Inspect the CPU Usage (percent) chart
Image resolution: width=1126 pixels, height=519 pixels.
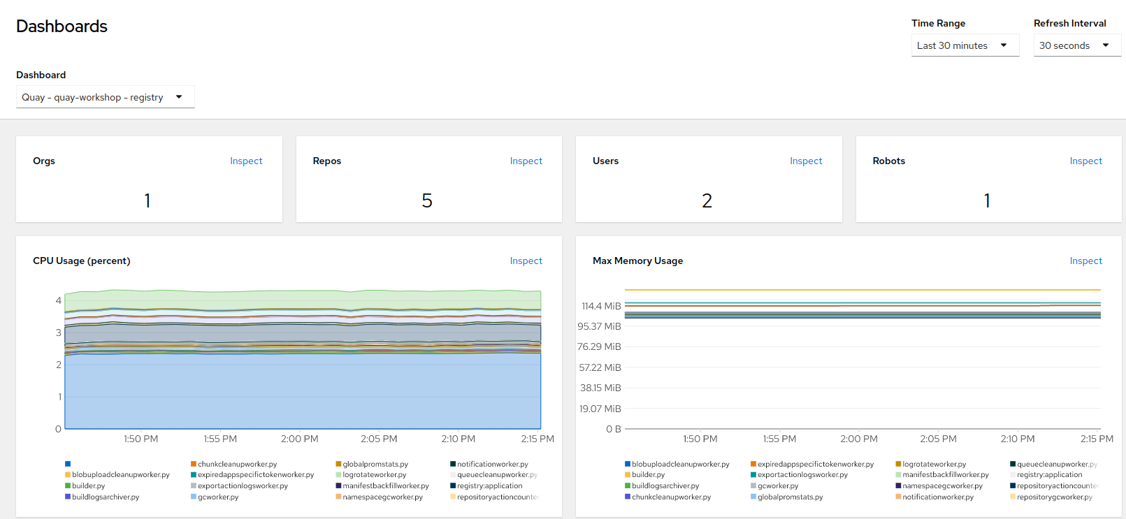tap(526, 261)
